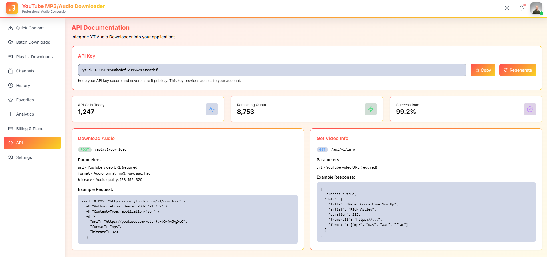Go to Billing & Plans
Viewport: 547px width, 257px height.
30,129
